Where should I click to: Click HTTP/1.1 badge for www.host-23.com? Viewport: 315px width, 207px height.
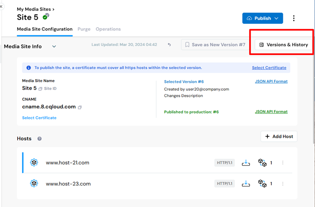(225, 184)
